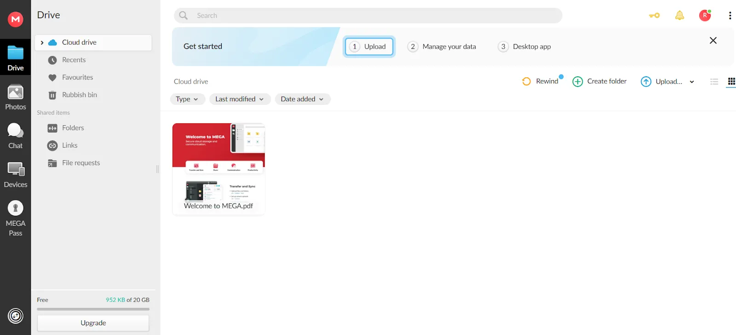
Task: Click the transfers circular icon at sidebar bottom
Action: click(x=16, y=316)
